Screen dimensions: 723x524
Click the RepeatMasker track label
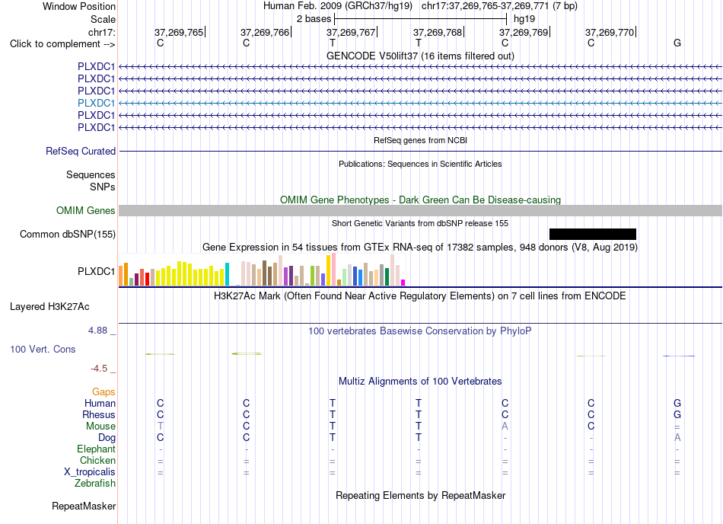pyautogui.click(x=84, y=506)
